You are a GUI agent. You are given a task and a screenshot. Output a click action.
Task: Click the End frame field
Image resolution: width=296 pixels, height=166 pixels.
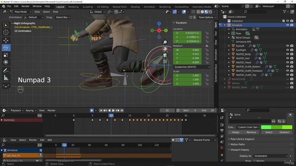208,111
